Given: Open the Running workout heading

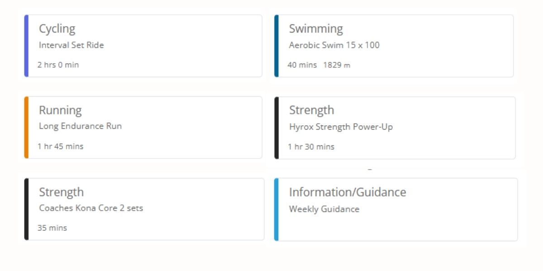Looking at the screenshot, I should [60, 110].
